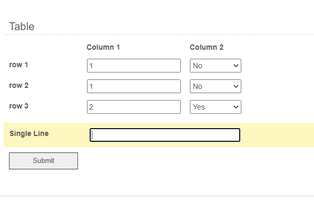Open the row 3 Yes dropdown
This screenshot has width=314, height=217.
click(x=215, y=107)
